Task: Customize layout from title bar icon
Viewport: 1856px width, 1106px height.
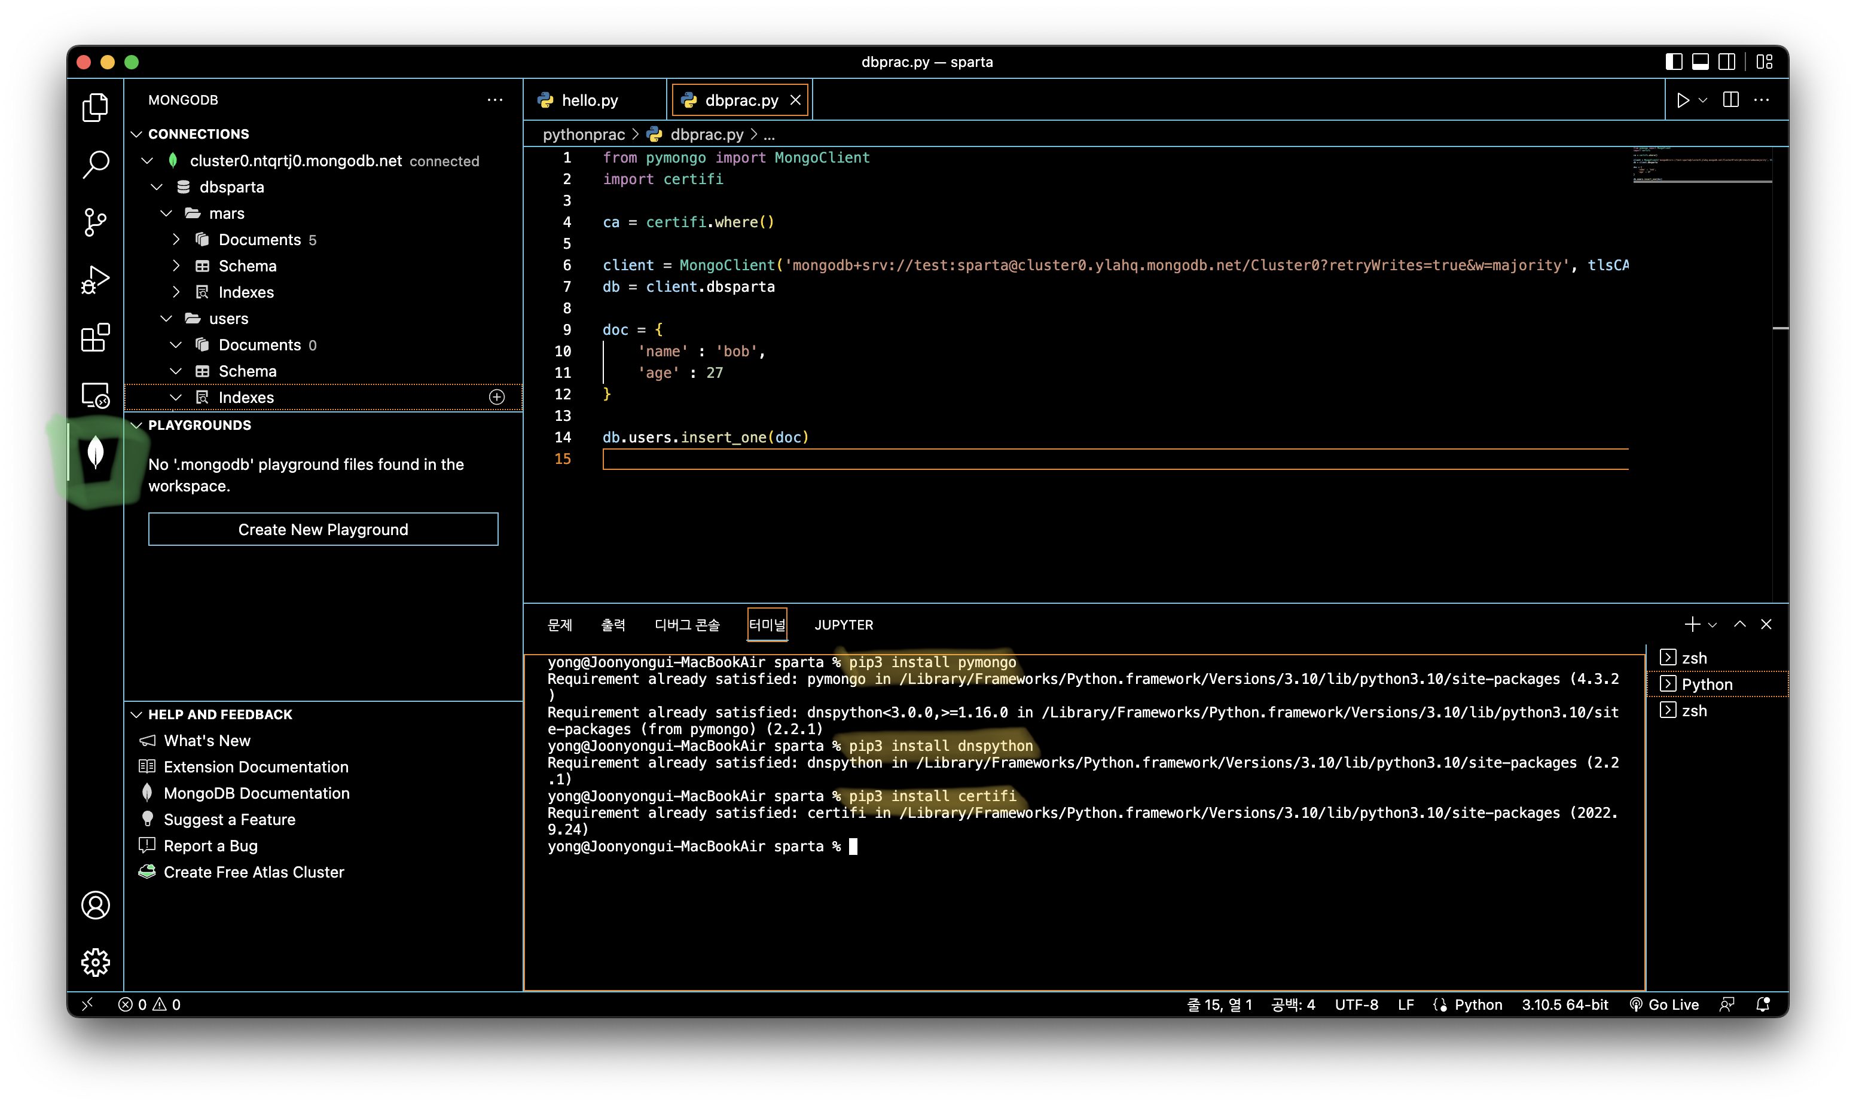Action: [1765, 62]
